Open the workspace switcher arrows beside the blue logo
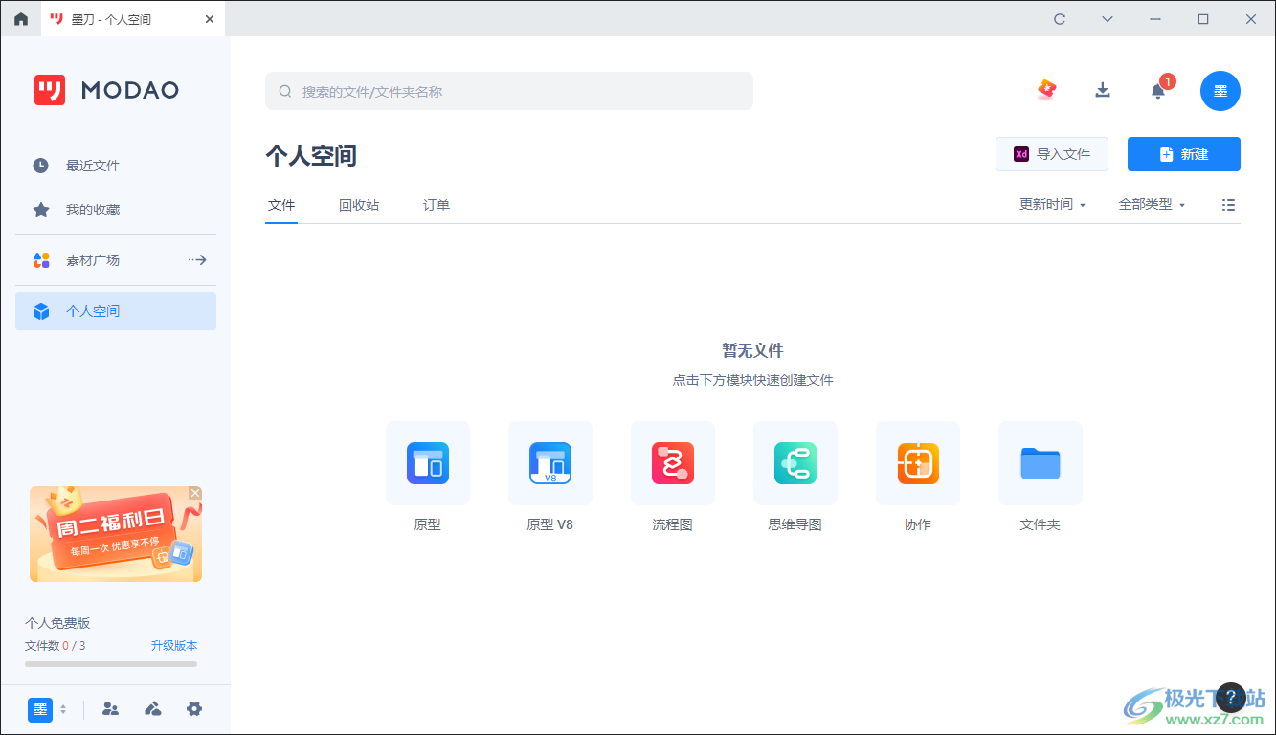1276x735 pixels. coord(65,709)
